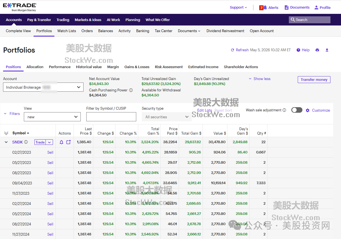Open the Support dropdown

(238, 7)
